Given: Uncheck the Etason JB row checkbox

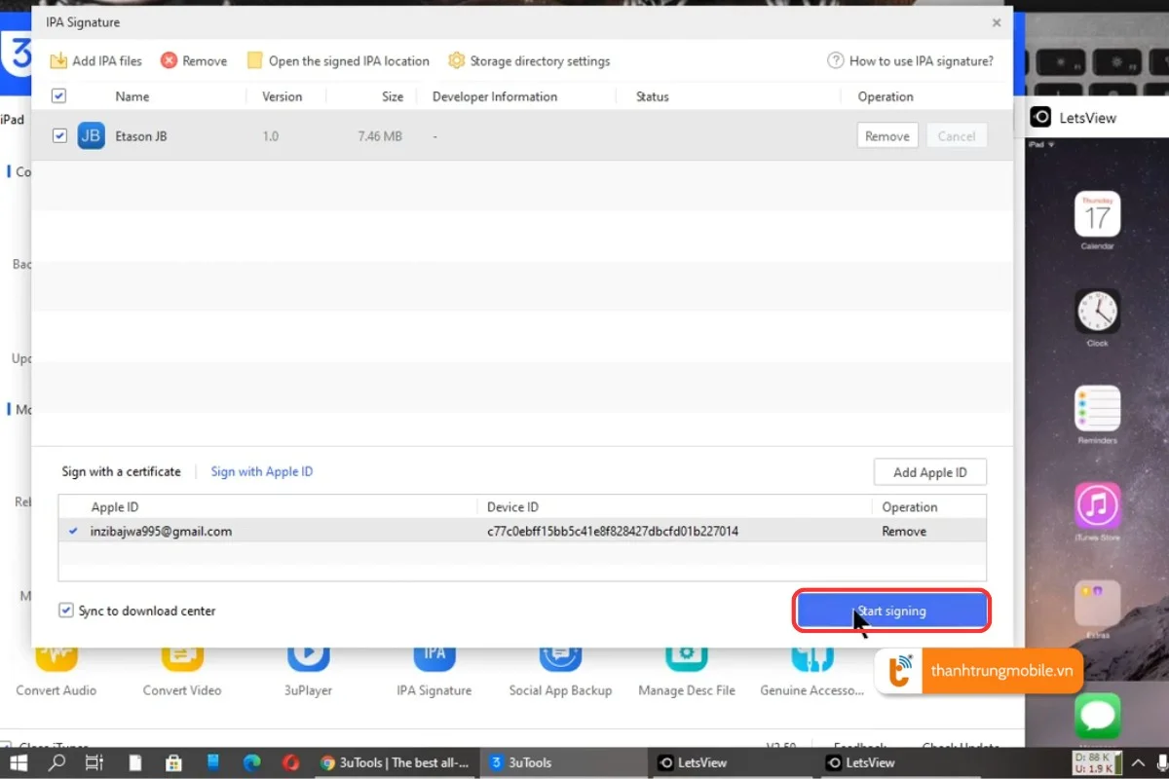Looking at the screenshot, I should pos(59,135).
